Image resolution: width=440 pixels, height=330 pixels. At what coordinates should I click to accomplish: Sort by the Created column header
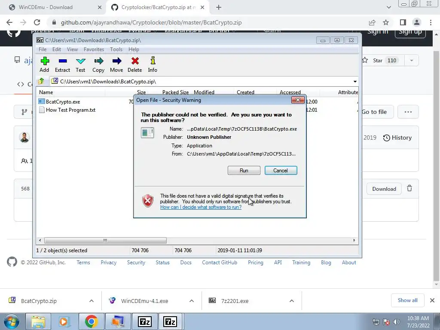pos(245,92)
